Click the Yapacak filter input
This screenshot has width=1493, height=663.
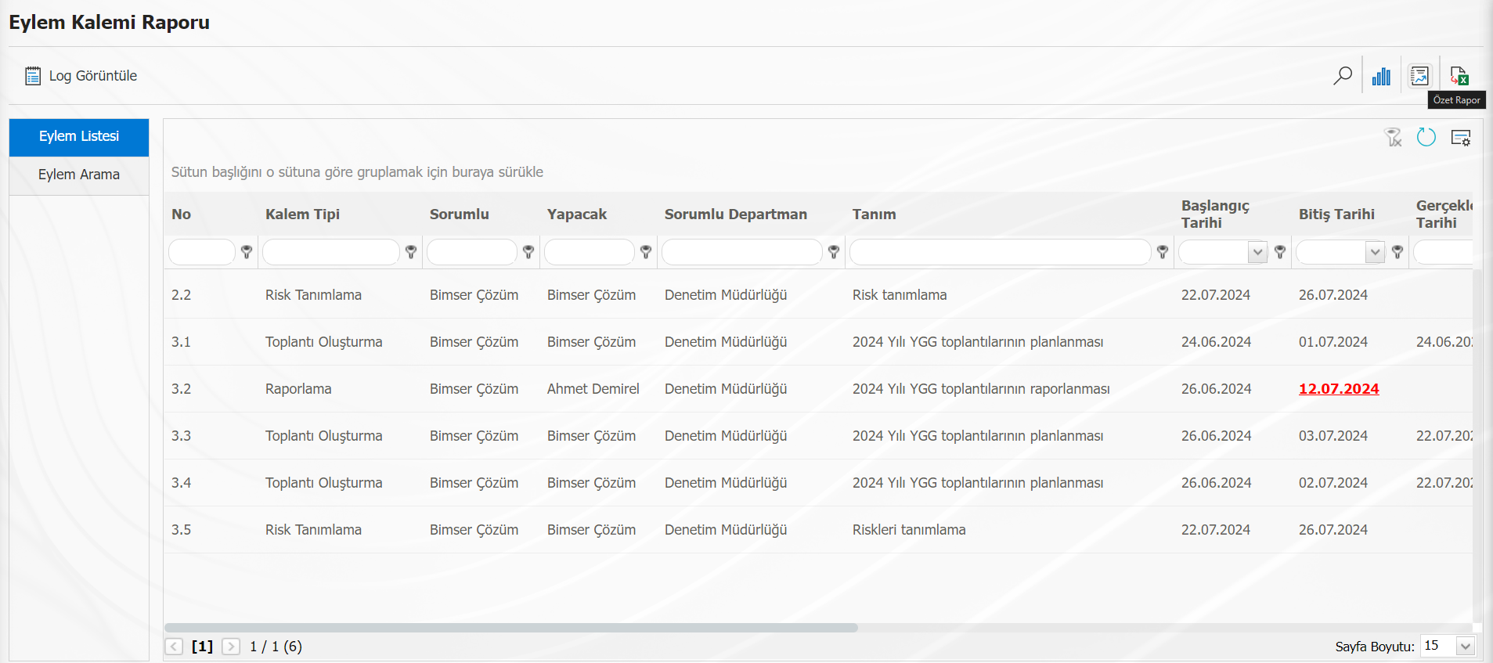[x=590, y=252]
